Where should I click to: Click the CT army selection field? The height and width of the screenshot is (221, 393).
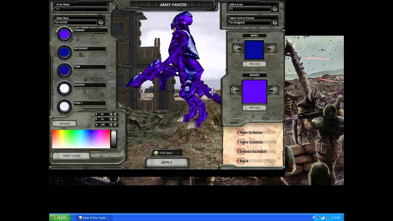pyautogui.click(x=249, y=9)
